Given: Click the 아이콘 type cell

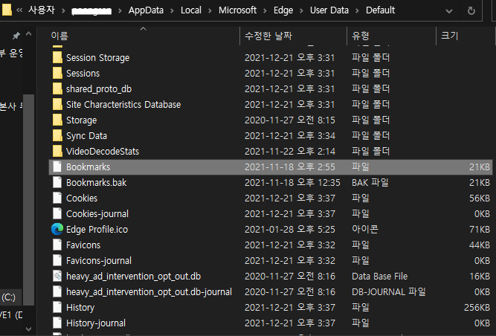Looking at the screenshot, I should [364, 230].
